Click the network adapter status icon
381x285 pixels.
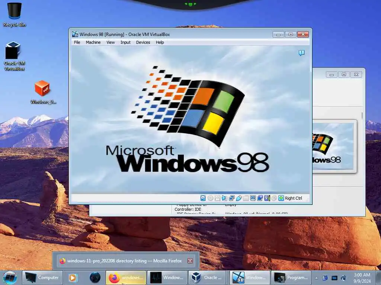pyautogui.click(x=231, y=198)
